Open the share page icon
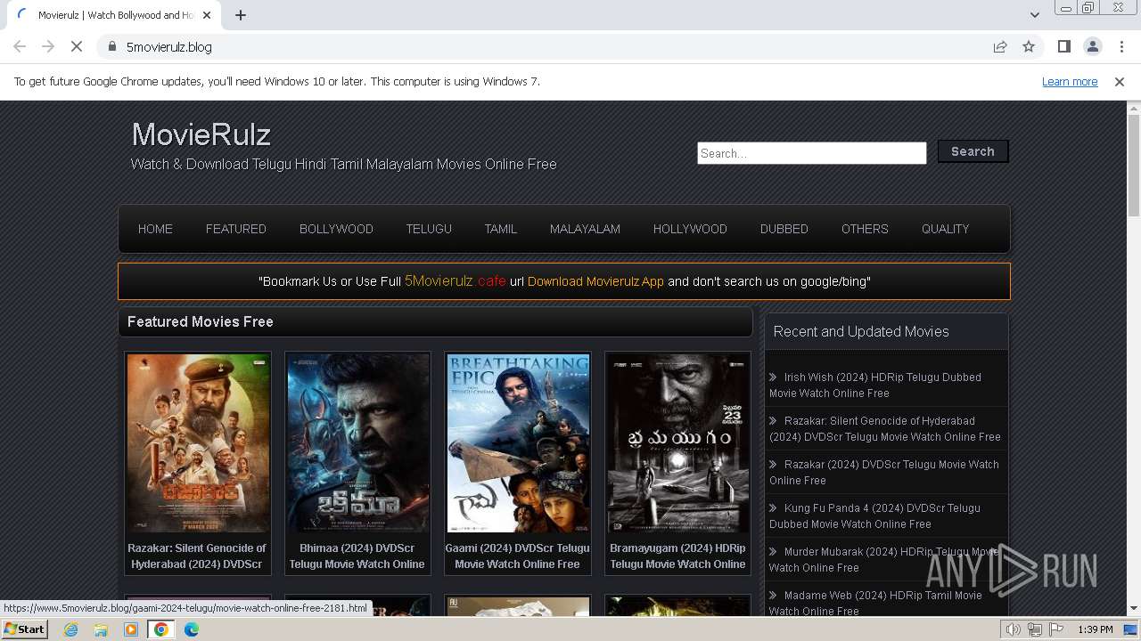The image size is (1141, 641). pyautogui.click(x=1000, y=46)
